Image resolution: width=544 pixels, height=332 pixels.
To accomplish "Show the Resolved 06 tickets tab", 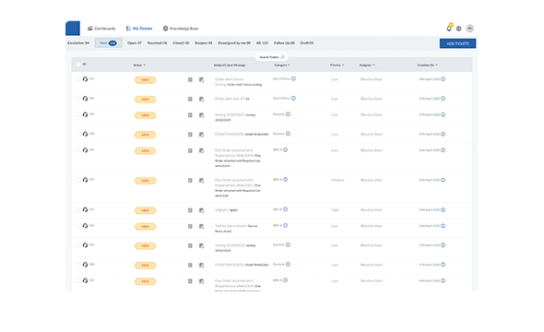I will (x=157, y=43).
